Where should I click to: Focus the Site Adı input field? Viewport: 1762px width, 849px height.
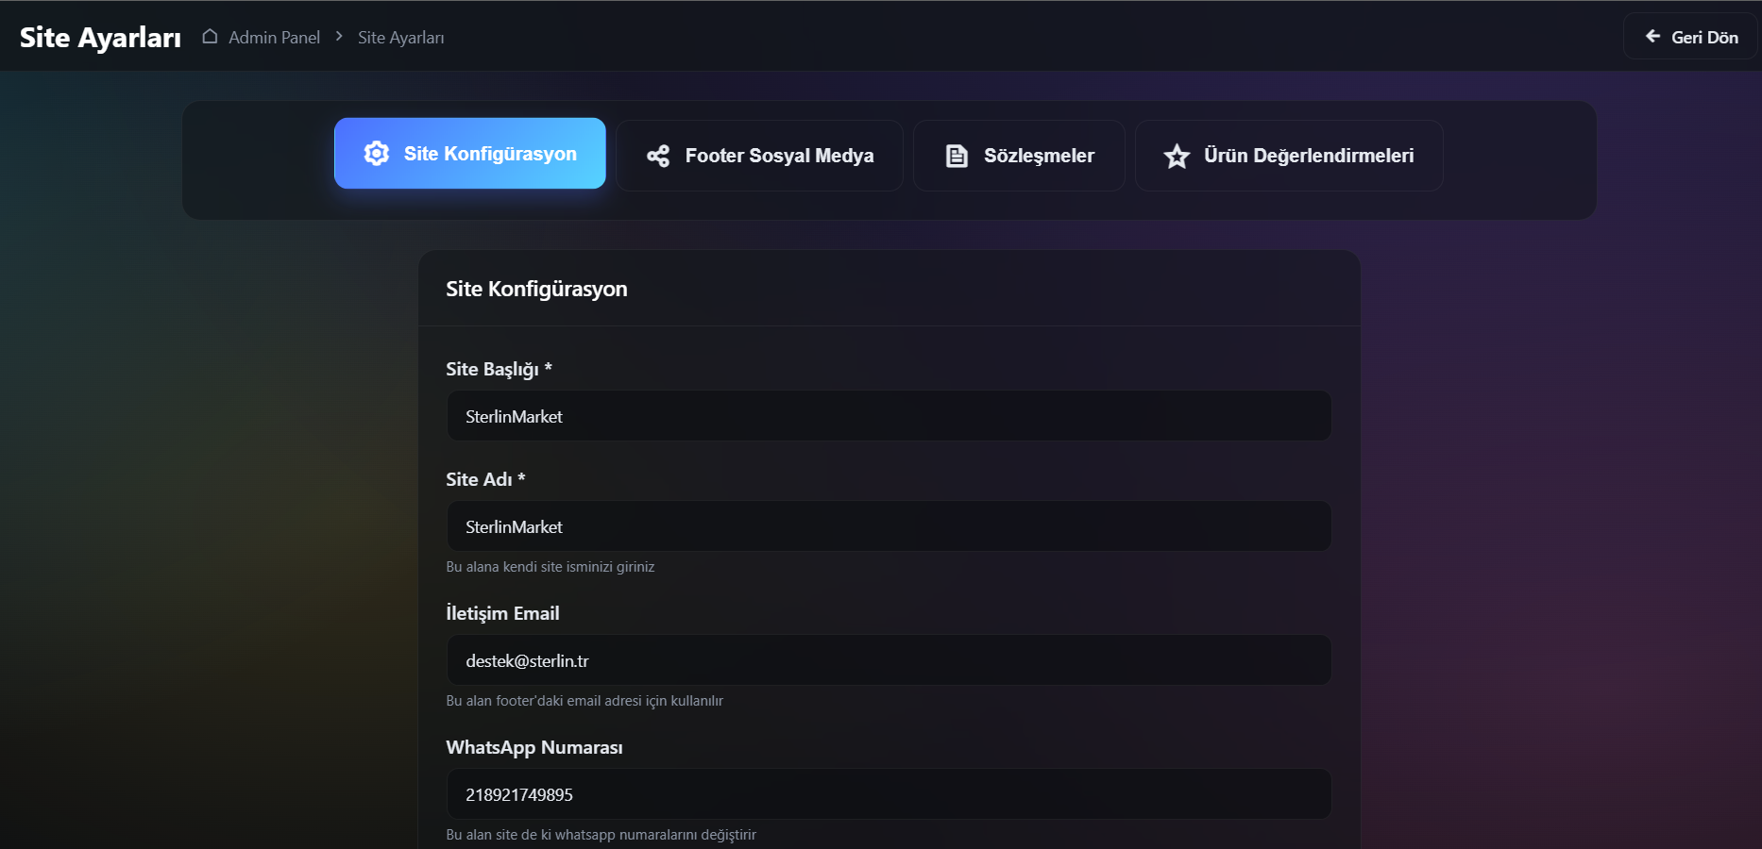pyautogui.click(x=889, y=526)
